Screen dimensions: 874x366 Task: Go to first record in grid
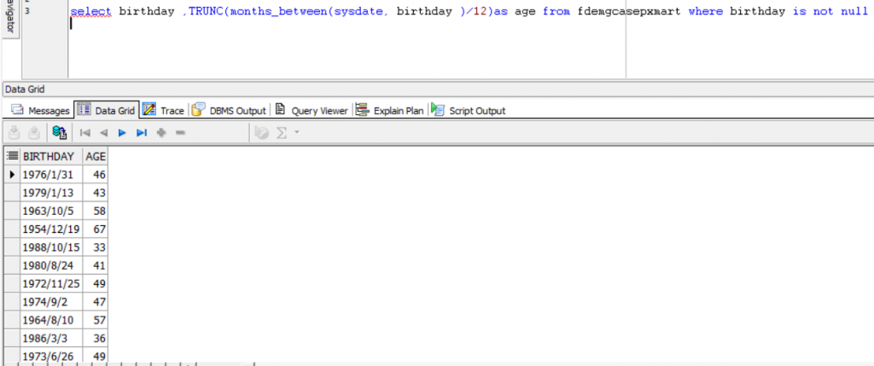click(x=85, y=132)
